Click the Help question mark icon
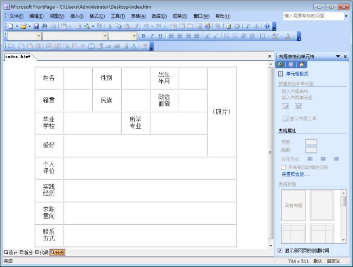The image size is (353, 267). tap(267, 26)
